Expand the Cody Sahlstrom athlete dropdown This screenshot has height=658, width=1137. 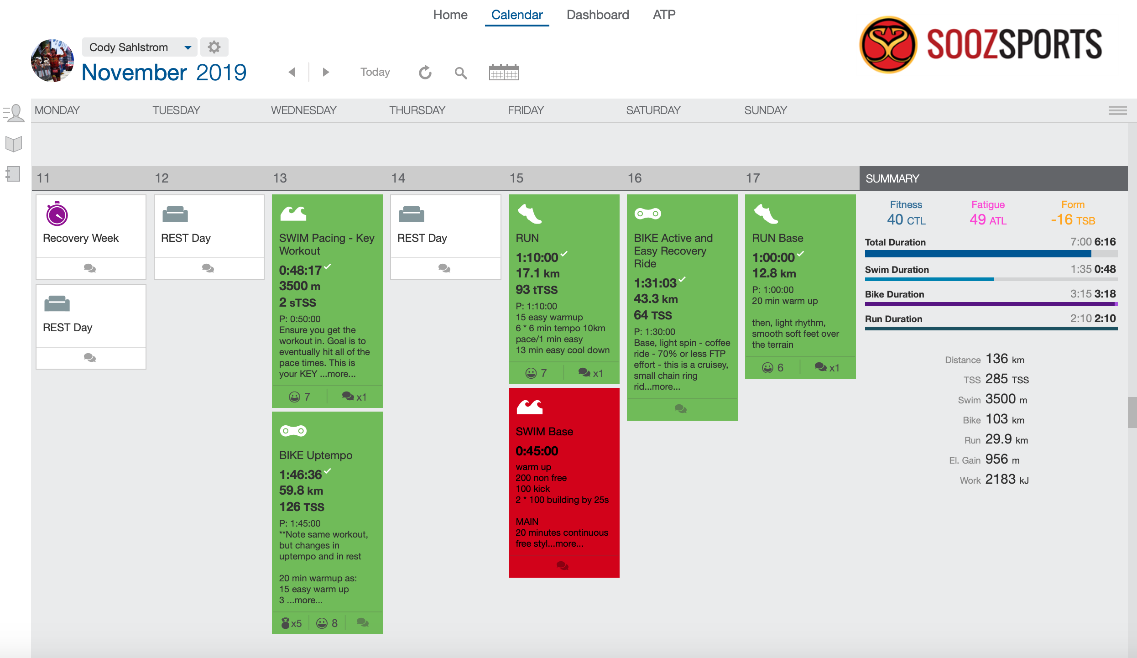187,47
